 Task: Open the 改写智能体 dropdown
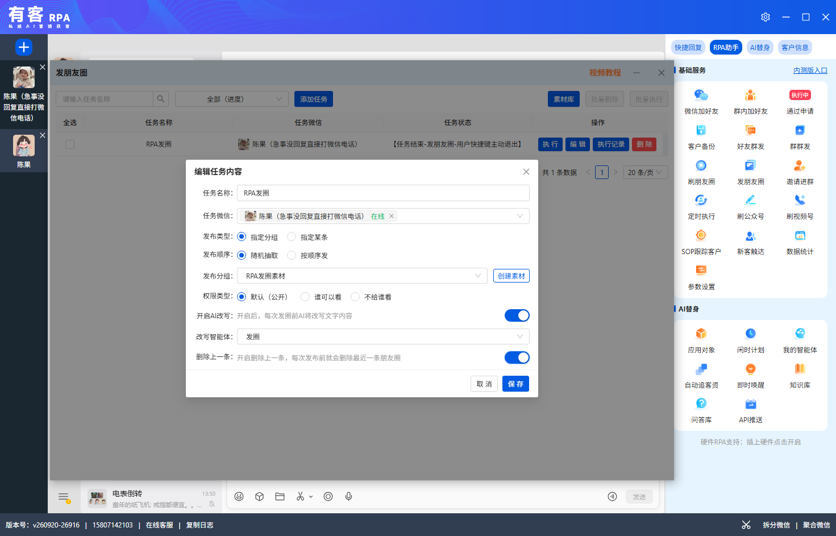coord(383,336)
